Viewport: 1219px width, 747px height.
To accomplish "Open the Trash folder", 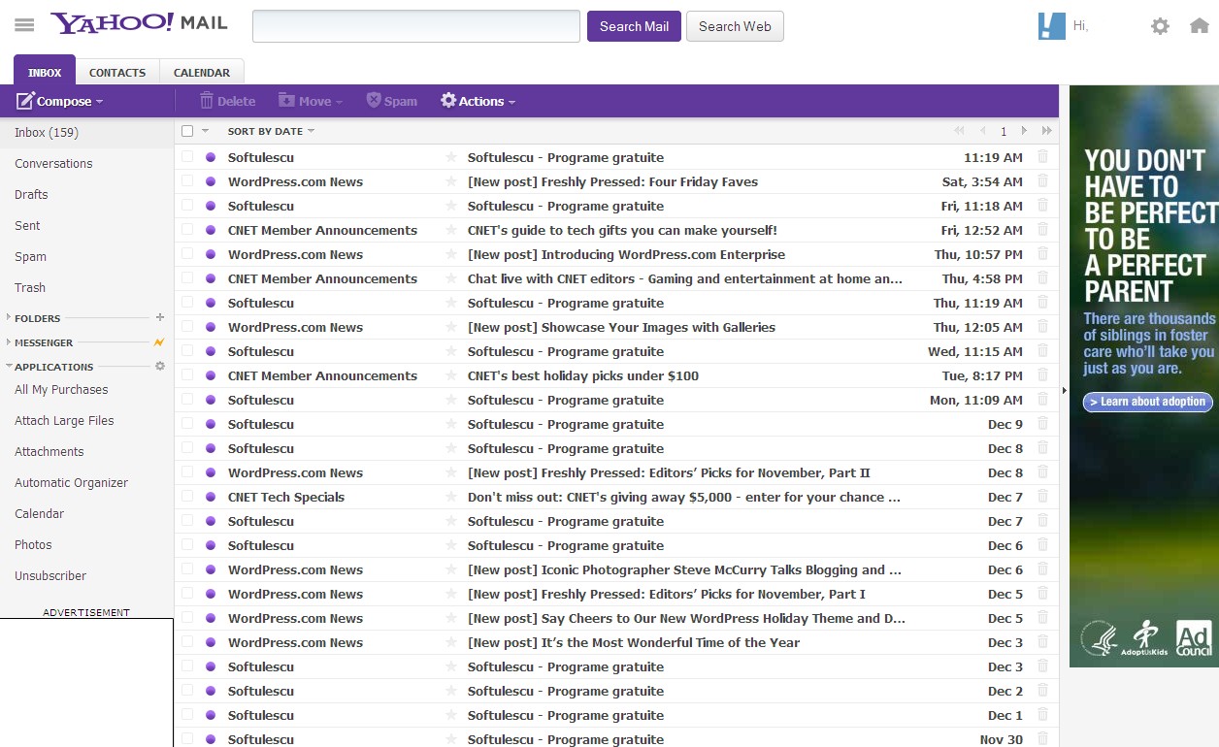I will pos(30,287).
